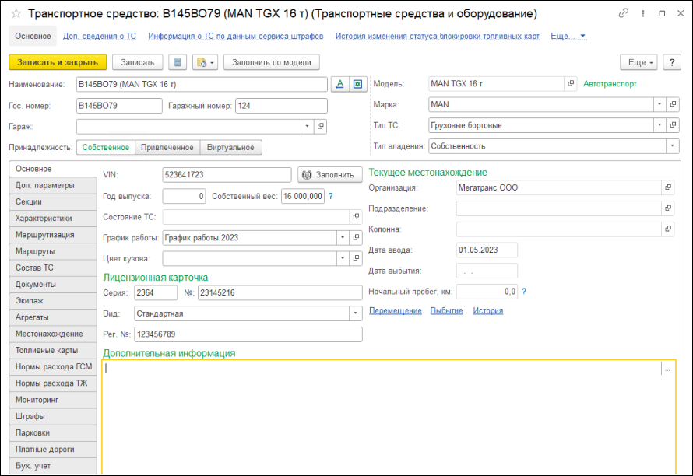Add this vehicle to favorites with the star

(16, 14)
